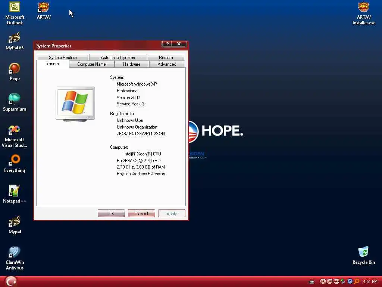
Task: Click the 'Microsoft Windows XP' text
Action: (137, 84)
